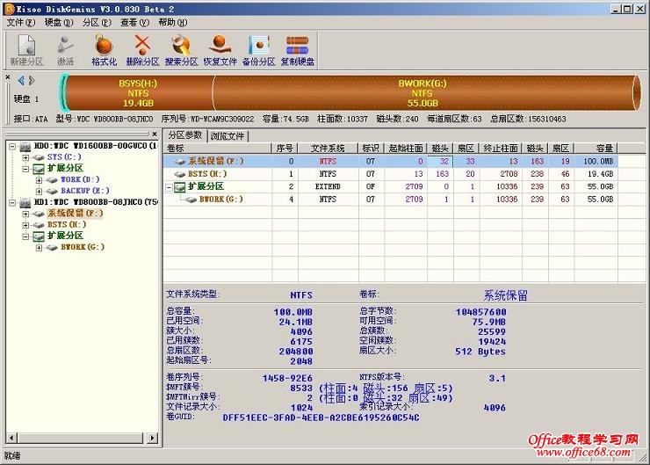Screen dimensions: 650x465
Task: Click the 容量 (Capacity) column header
Action: click(605, 149)
